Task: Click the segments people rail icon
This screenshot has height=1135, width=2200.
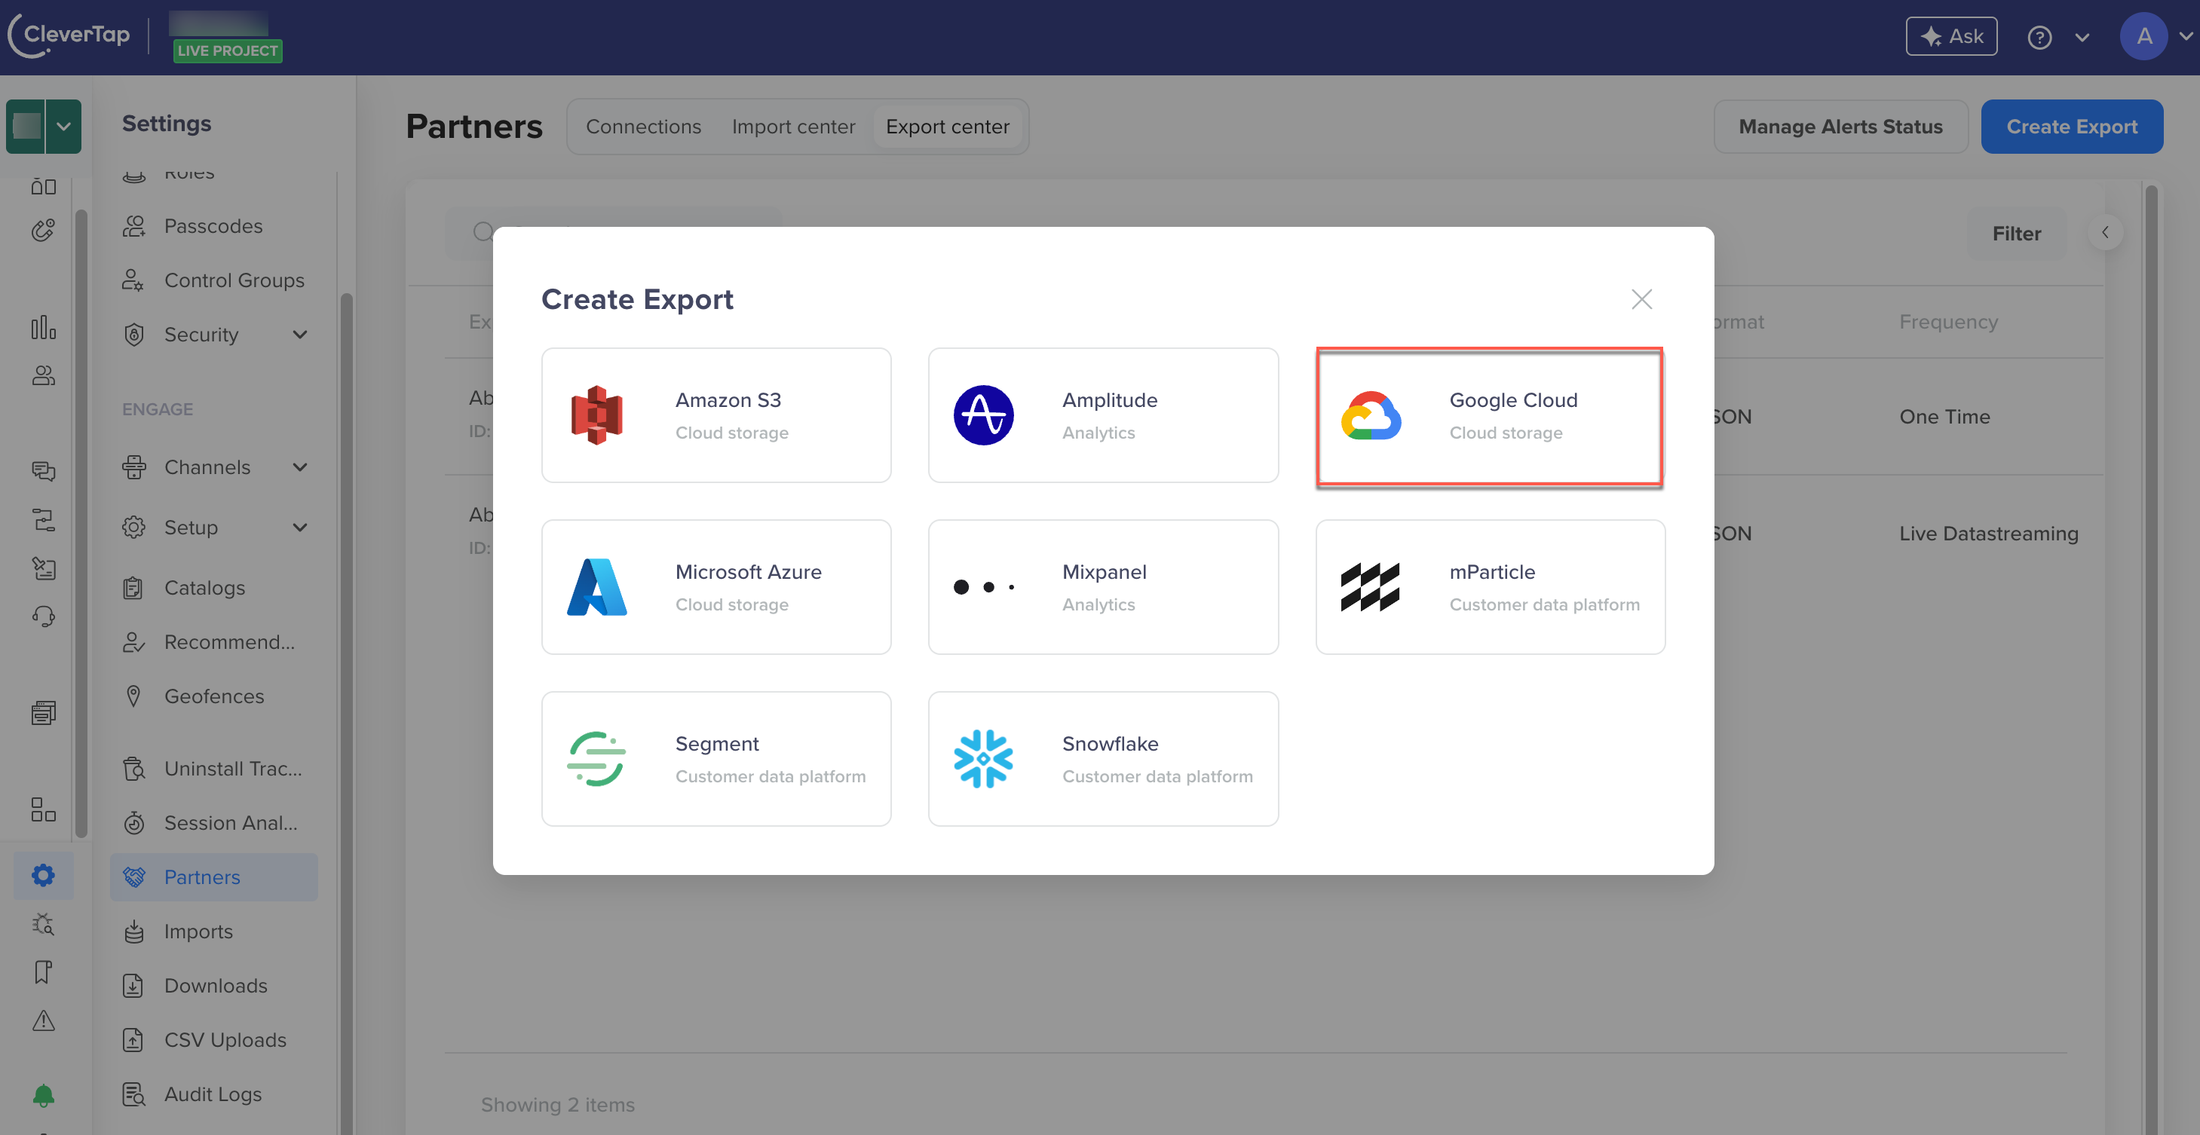Action: pyautogui.click(x=43, y=376)
